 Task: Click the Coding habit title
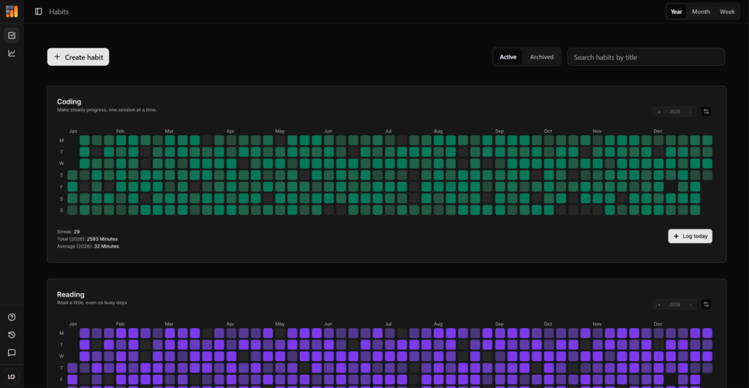tap(69, 102)
